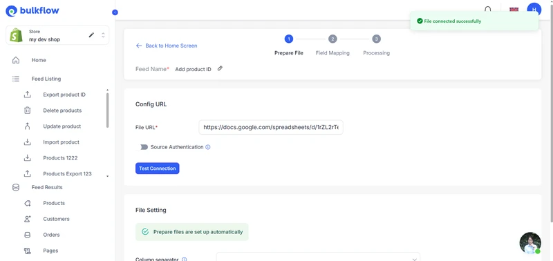The height and width of the screenshot is (261, 553).
Task: Expand the Column separator dropdown
Action: click(318, 257)
